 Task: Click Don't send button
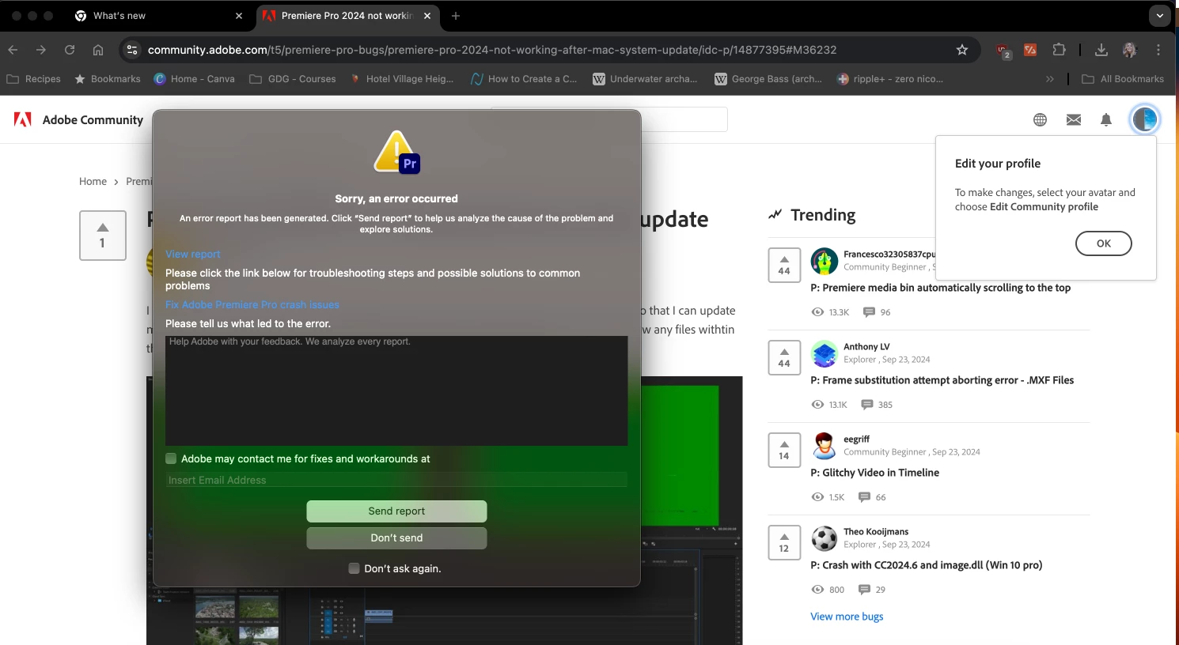(x=396, y=538)
